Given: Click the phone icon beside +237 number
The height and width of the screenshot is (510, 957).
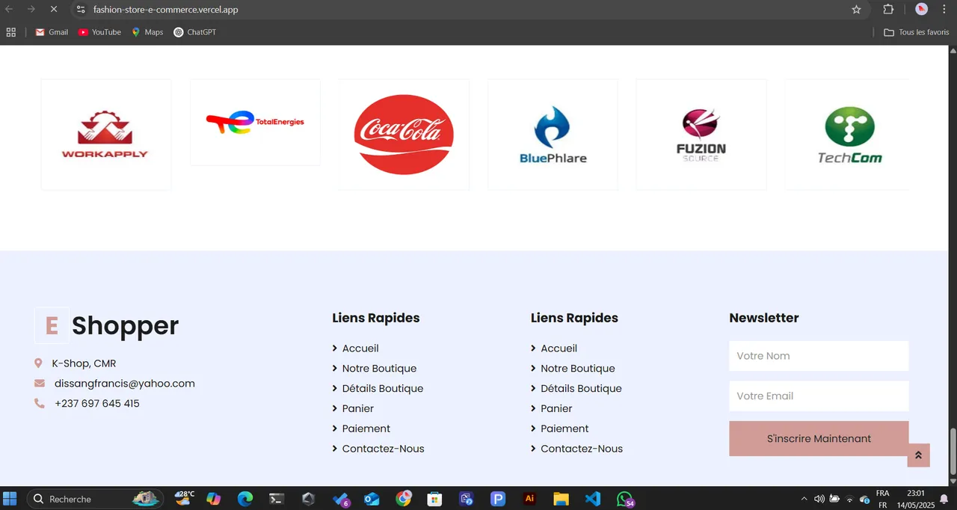Looking at the screenshot, I should click(40, 404).
